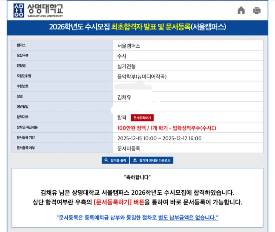
Task: Click the 캠퍼스 row label
Action: coord(21,45)
